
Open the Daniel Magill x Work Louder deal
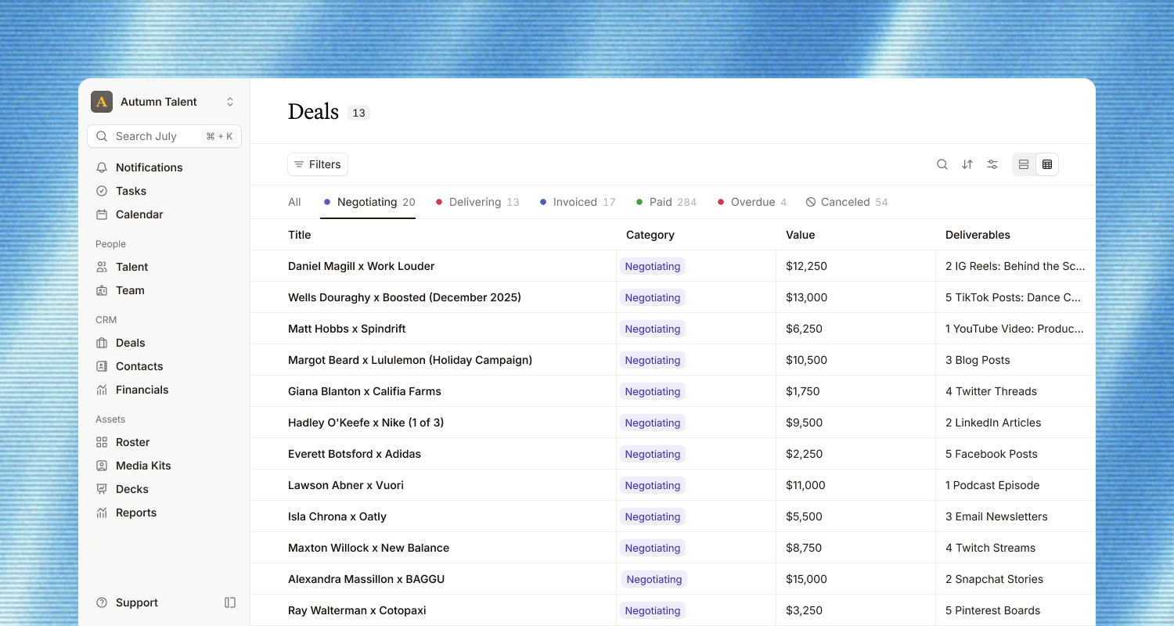tap(361, 266)
